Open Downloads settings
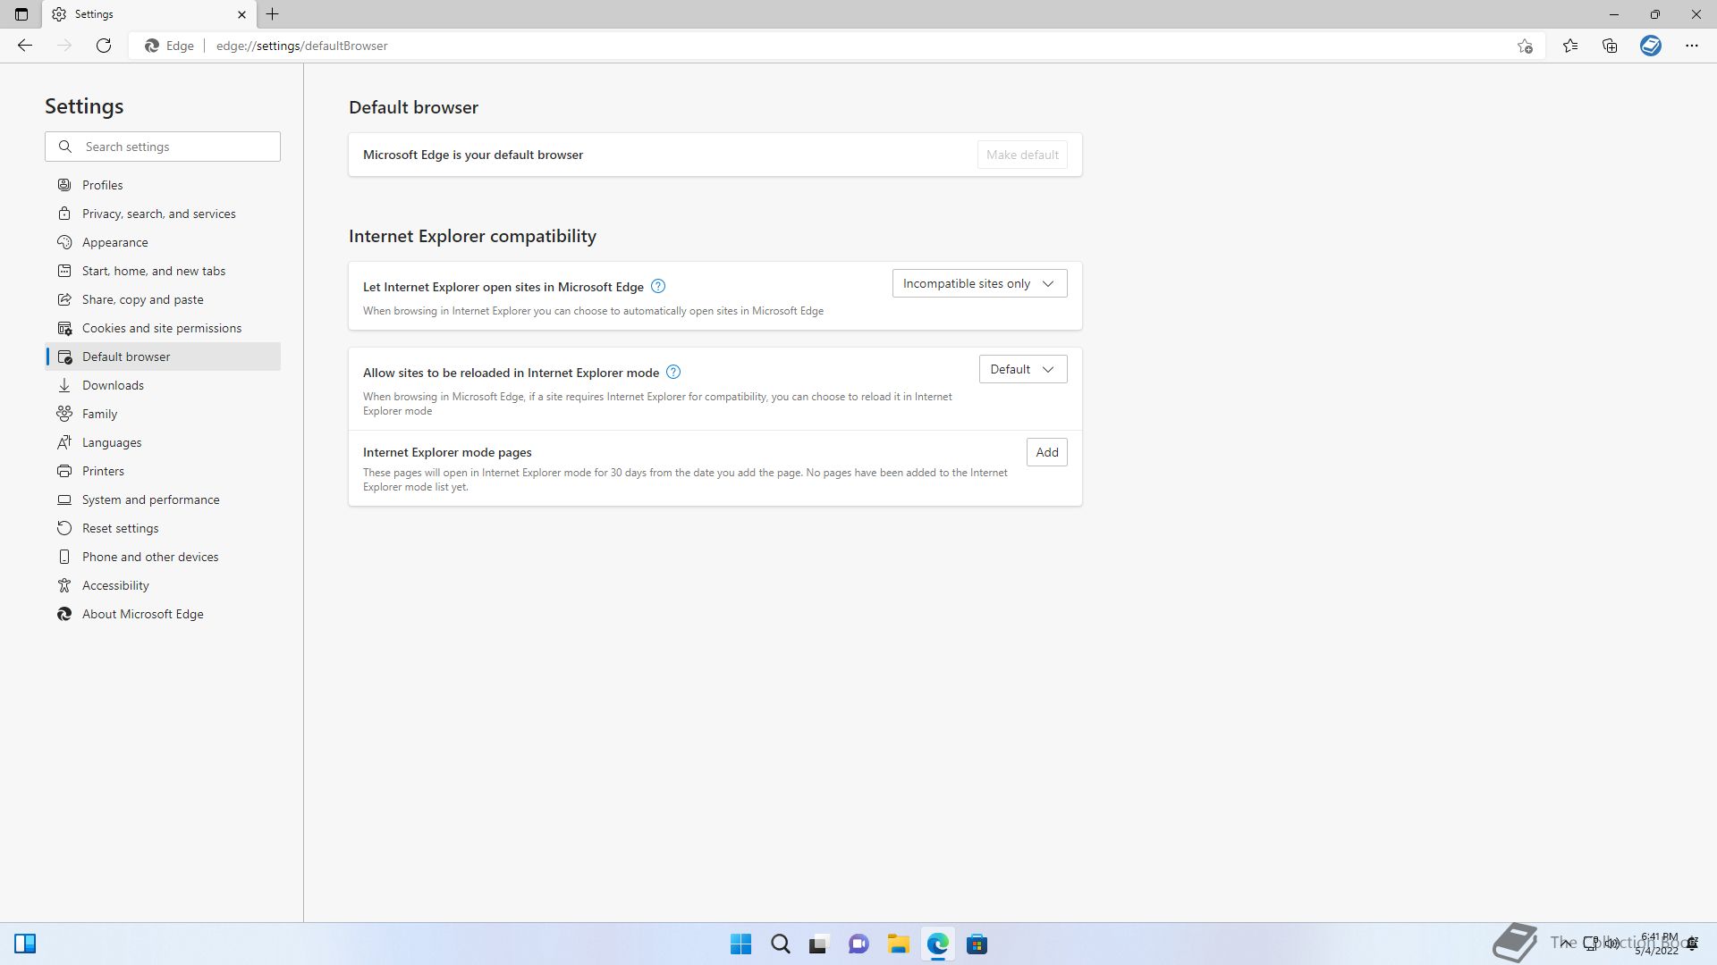The height and width of the screenshot is (965, 1717). click(x=163, y=385)
